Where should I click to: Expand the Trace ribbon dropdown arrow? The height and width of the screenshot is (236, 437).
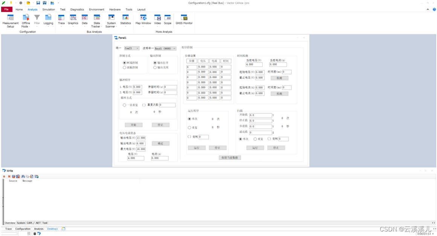[x=61, y=27]
